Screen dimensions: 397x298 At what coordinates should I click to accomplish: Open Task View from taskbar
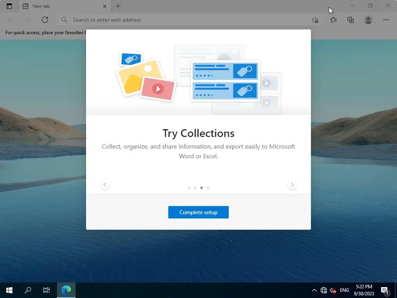[x=47, y=290]
